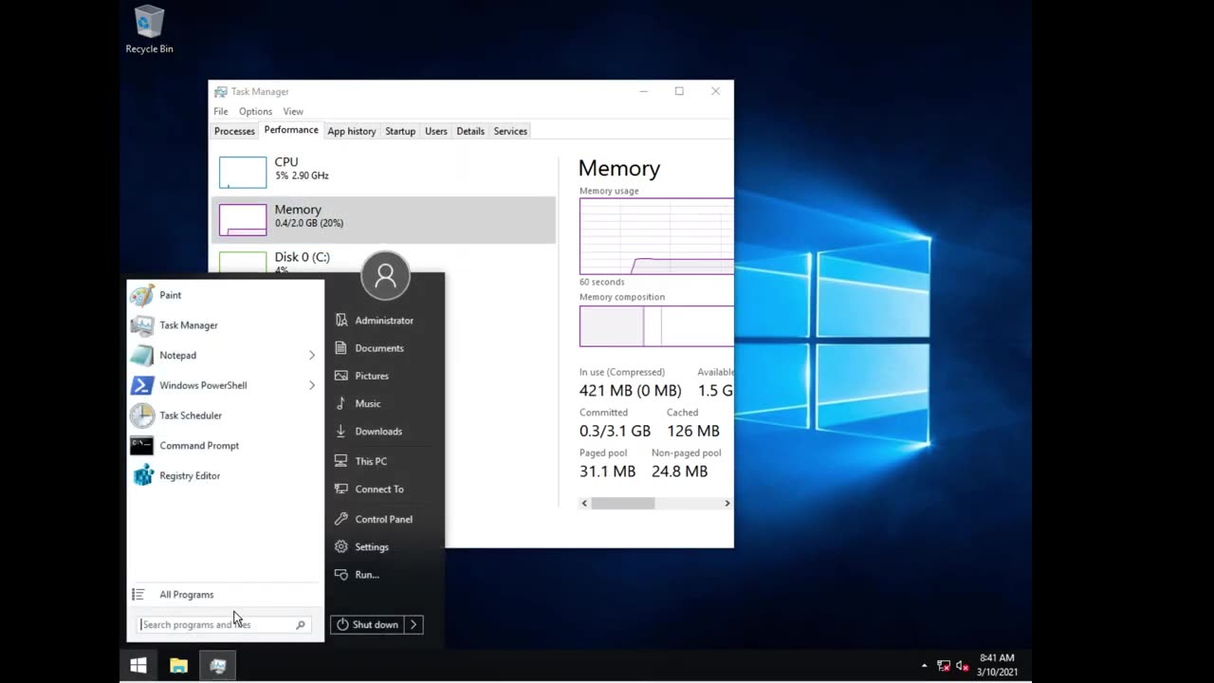Switch to the Details tab
Image resolution: width=1214 pixels, height=683 pixels.
point(470,131)
